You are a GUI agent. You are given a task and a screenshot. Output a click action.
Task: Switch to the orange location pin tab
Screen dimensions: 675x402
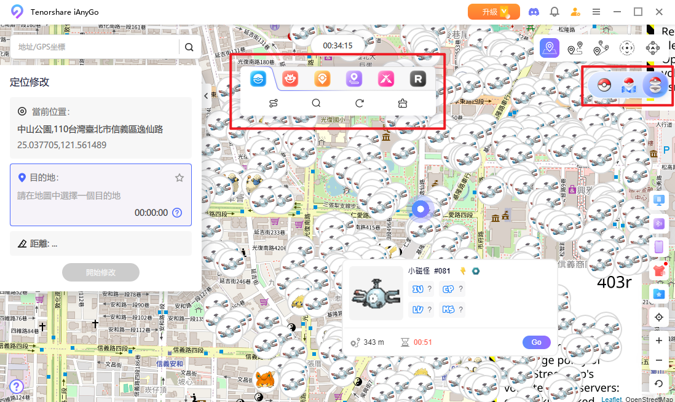[322, 79]
